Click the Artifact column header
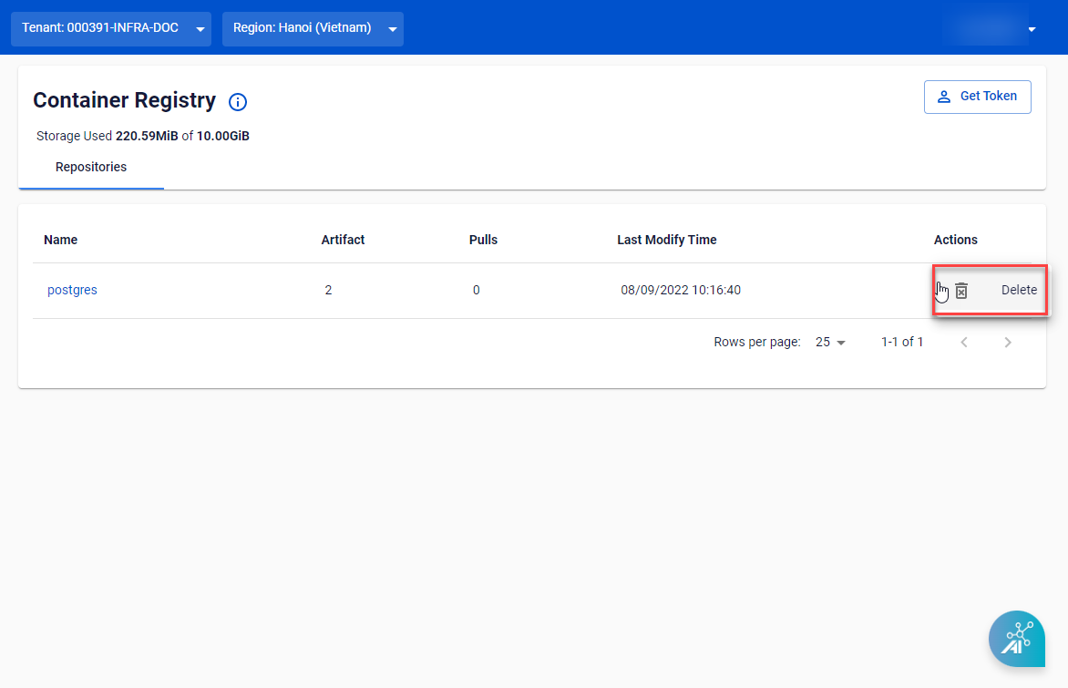The image size is (1068, 688). [343, 240]
